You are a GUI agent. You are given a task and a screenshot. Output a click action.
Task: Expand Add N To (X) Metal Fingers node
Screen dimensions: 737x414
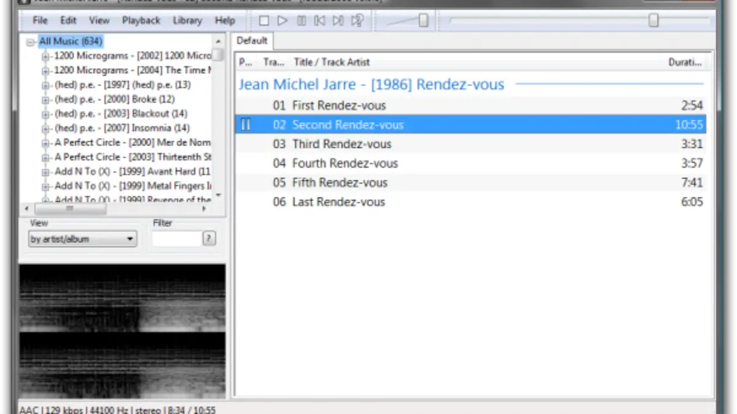pyautogui.click(x=45, y=186)
